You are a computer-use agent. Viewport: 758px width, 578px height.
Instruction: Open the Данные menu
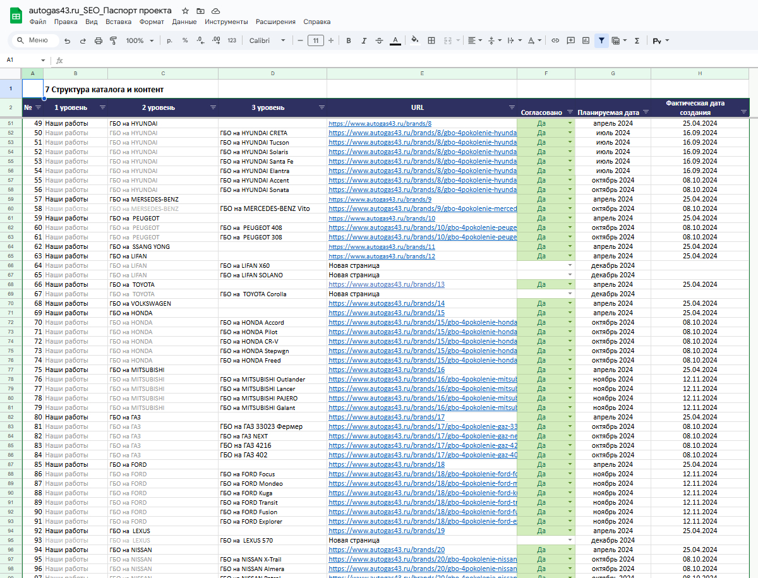tap(184, 21)
